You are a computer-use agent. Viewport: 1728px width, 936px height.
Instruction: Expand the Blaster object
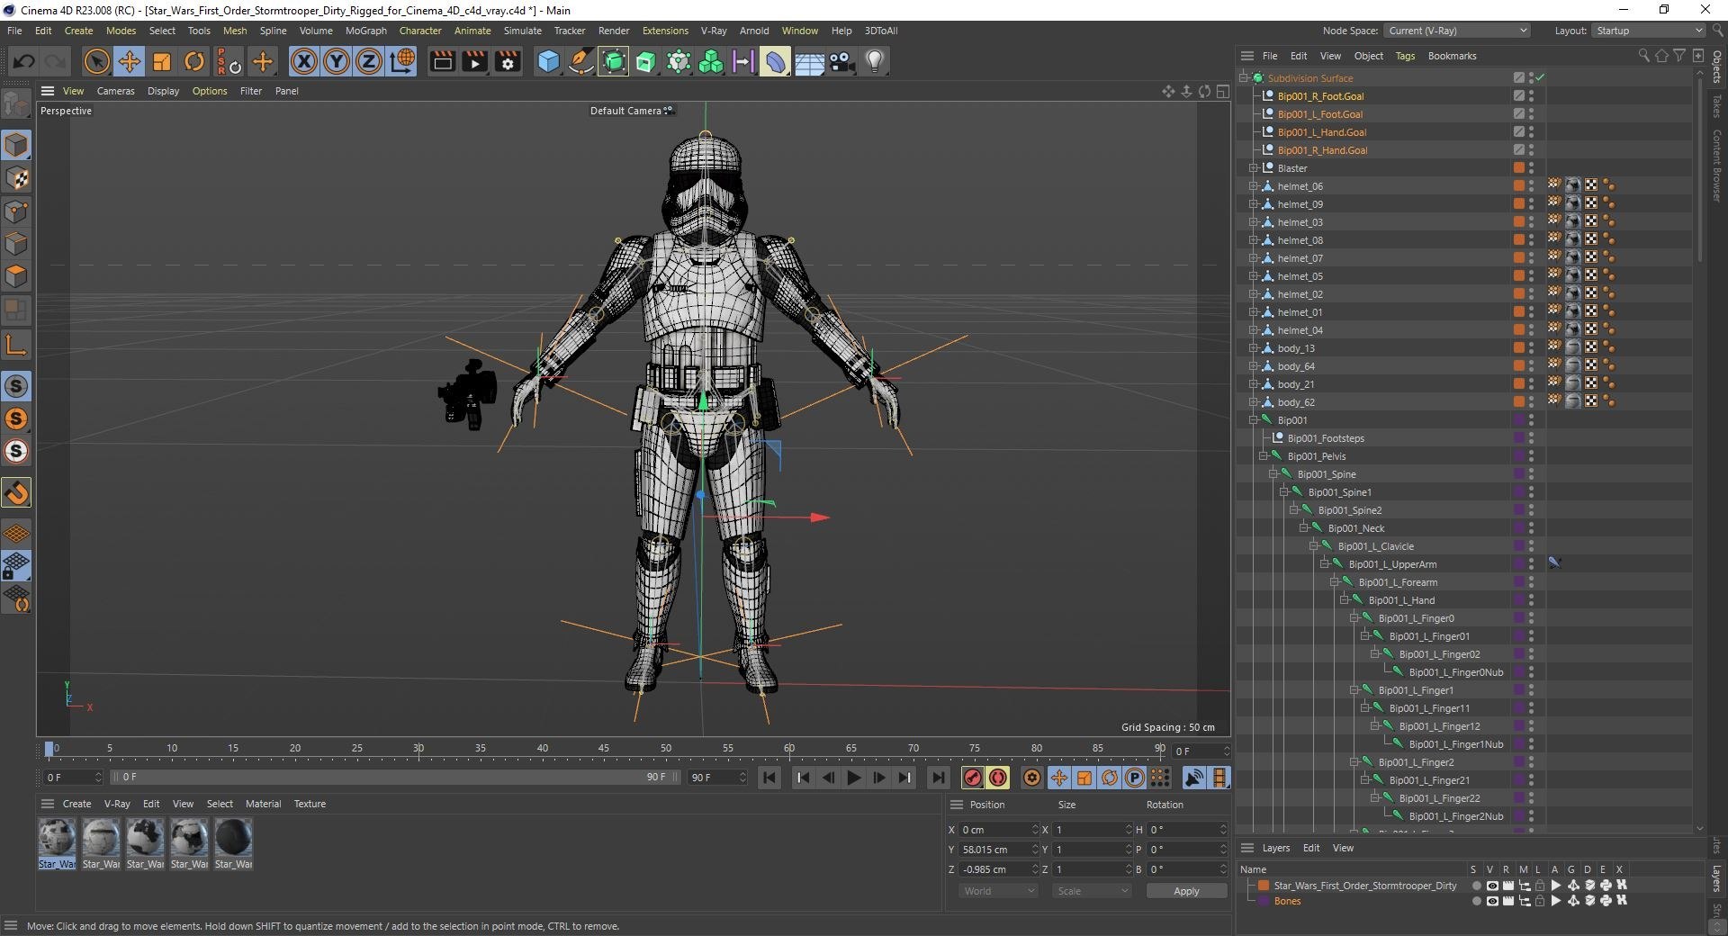[x=1253, y=168]
